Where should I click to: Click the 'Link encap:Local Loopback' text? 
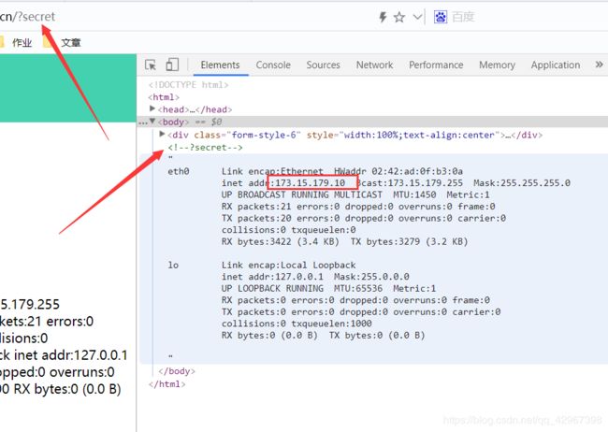coord(288,265)
